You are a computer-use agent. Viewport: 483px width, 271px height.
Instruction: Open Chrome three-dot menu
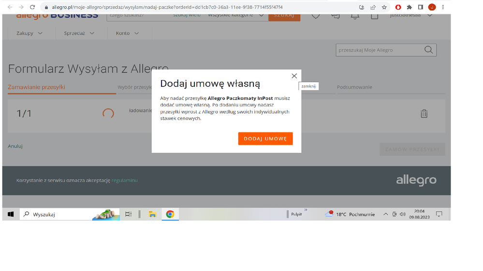click(443, 7)
